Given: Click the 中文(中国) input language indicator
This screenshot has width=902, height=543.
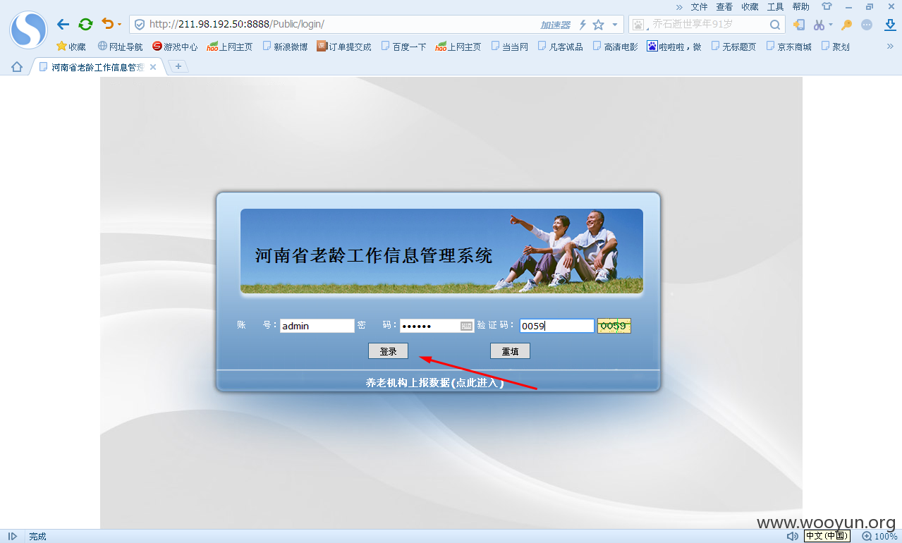Looking at the screenshot, I should coord(827,536).
